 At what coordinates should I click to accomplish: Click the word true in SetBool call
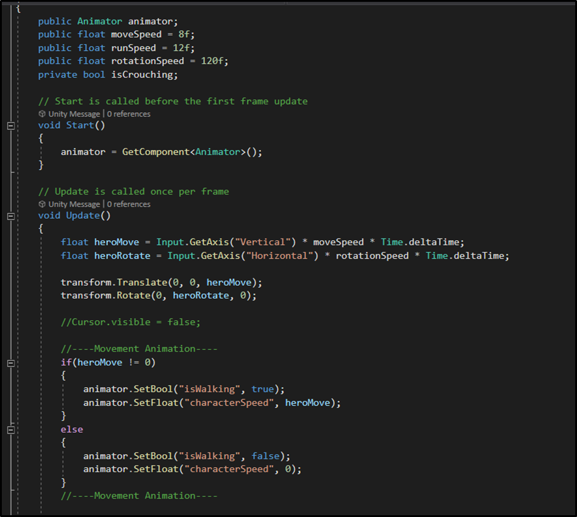point(263,389)
